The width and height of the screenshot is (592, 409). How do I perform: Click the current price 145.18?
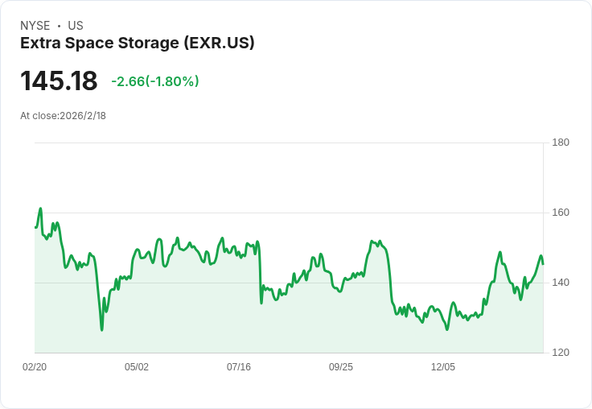(59, 81)
